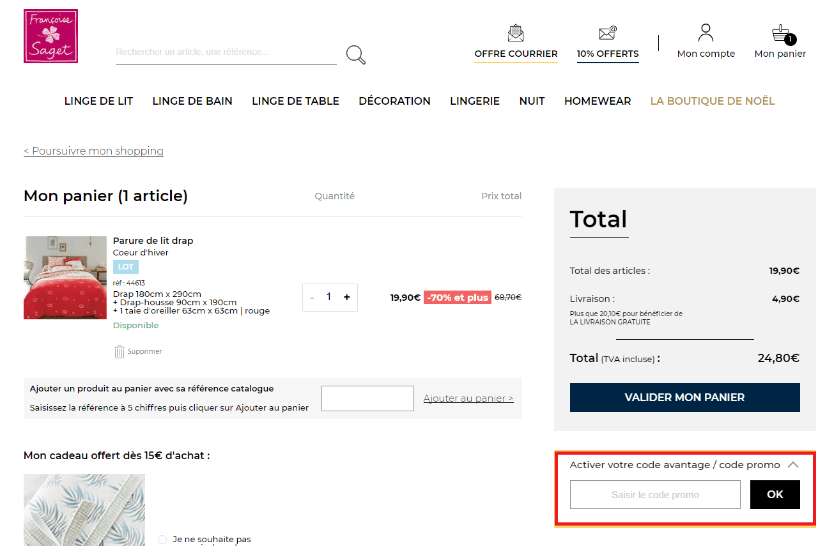Image resolution: width=834 pixels, height=546 pixels.
Task: Decrease quantity with the minus button
Action: click(312, 298)
